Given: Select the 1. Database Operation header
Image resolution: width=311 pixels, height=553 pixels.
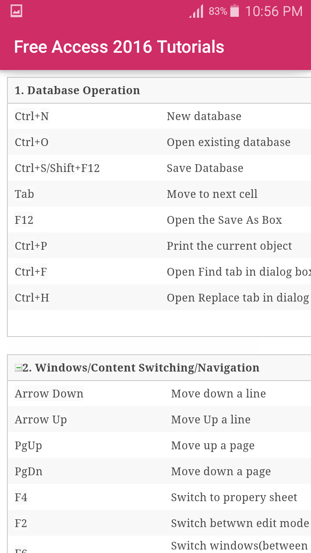Looking at the screenshot, I should [77, 90].
